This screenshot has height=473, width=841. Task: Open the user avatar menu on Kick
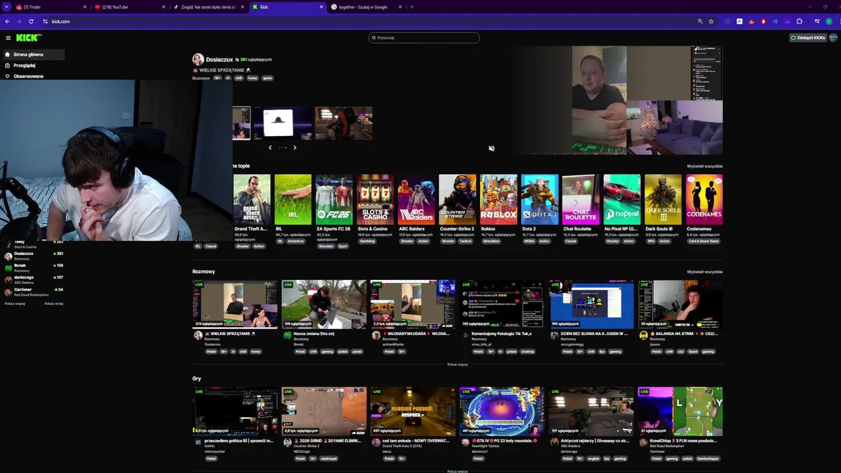click(x=833, y=37)
